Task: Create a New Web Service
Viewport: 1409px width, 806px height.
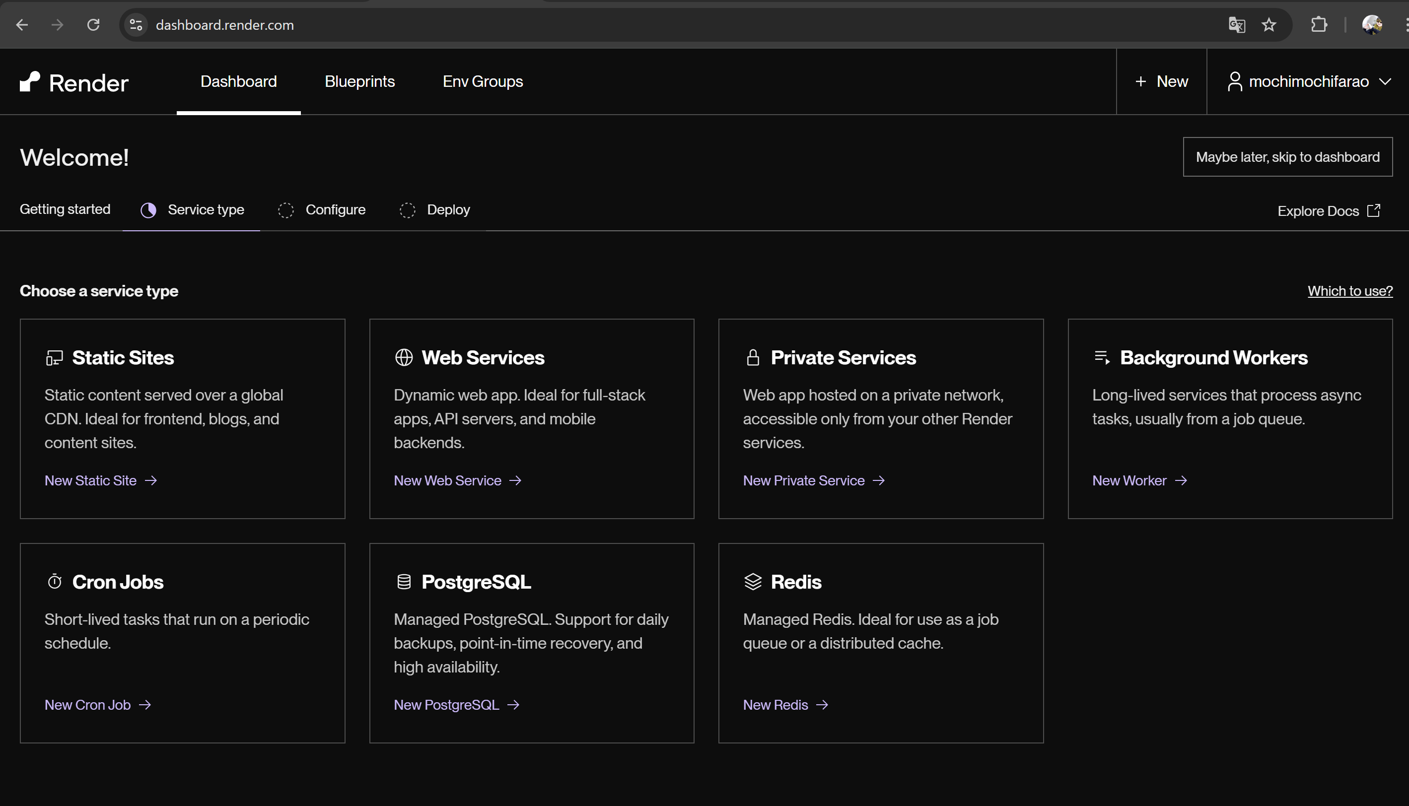Action: [x=447, y=480]
